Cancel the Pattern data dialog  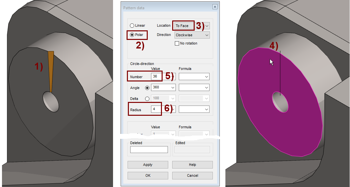coord(192,175)
